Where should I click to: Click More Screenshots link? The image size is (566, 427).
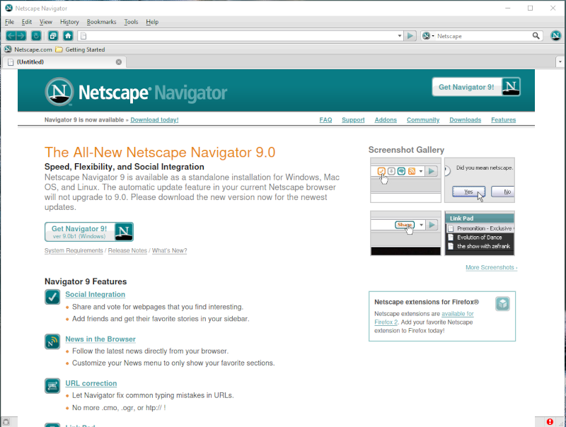click(x=491, y=267)
